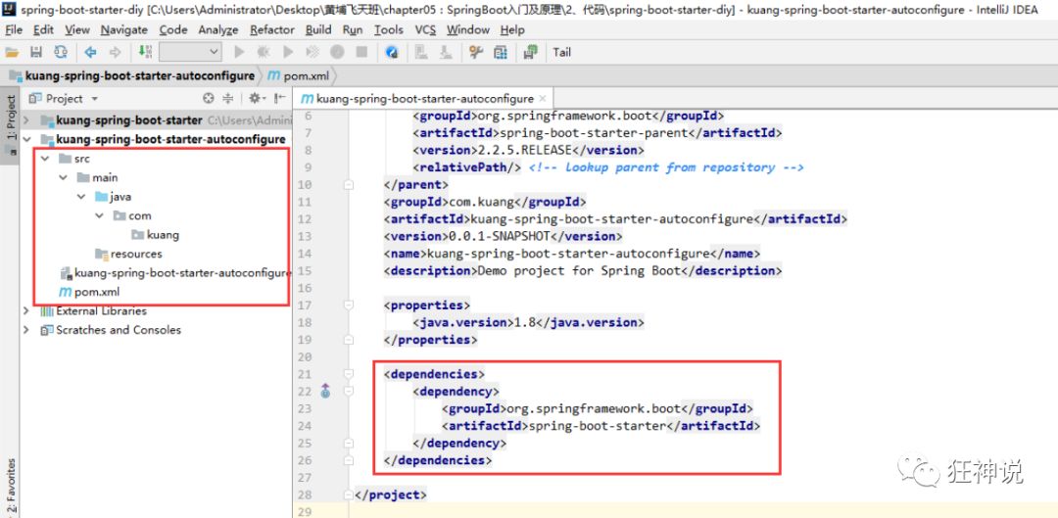Click the com.kuang groupId text
Image resolution: width=1058 pixels, height=518 pixels.
[480, 202]
